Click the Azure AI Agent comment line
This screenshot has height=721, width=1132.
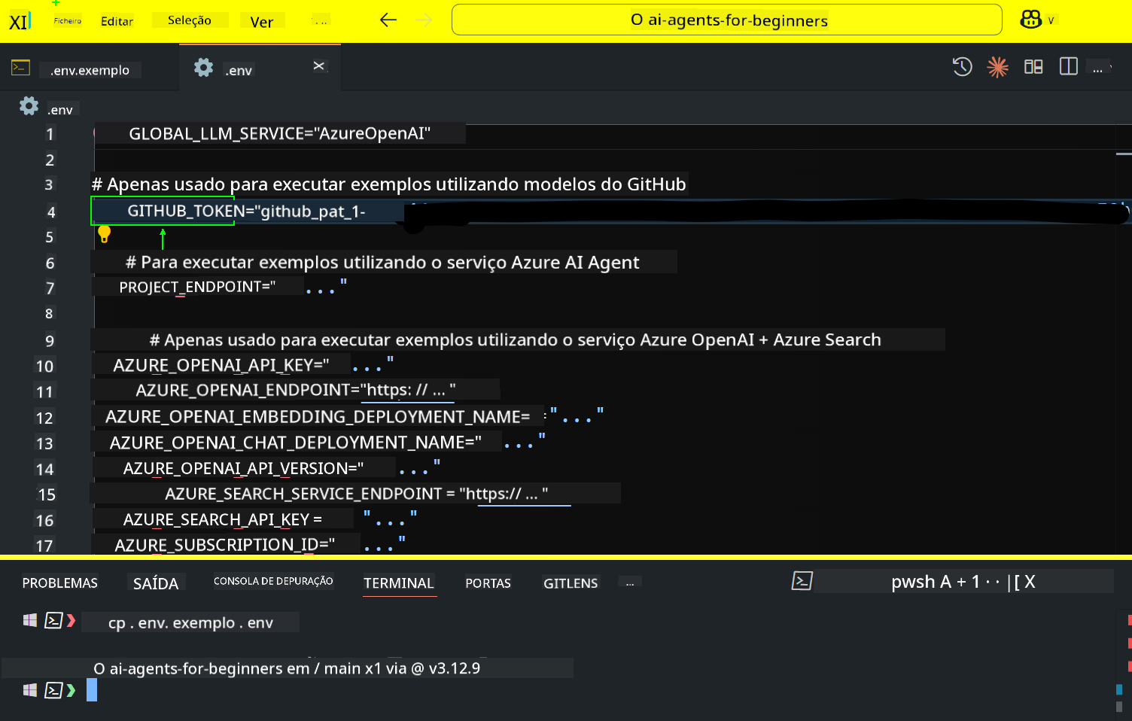[x=382, y=262]
